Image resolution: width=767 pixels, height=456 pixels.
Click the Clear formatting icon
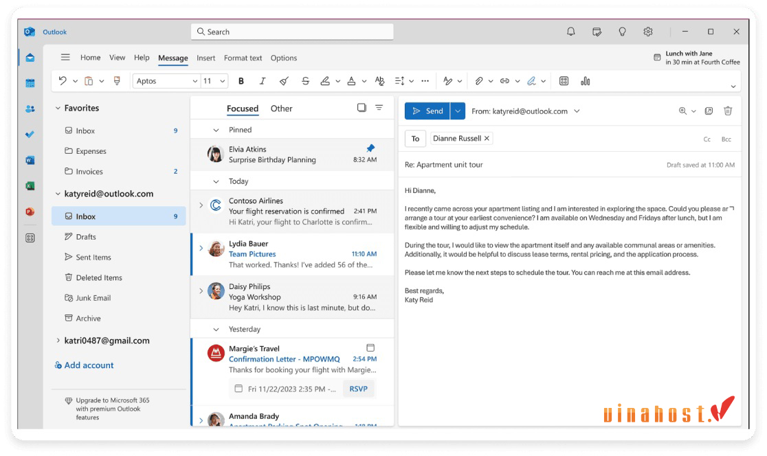tap(284, 81)
